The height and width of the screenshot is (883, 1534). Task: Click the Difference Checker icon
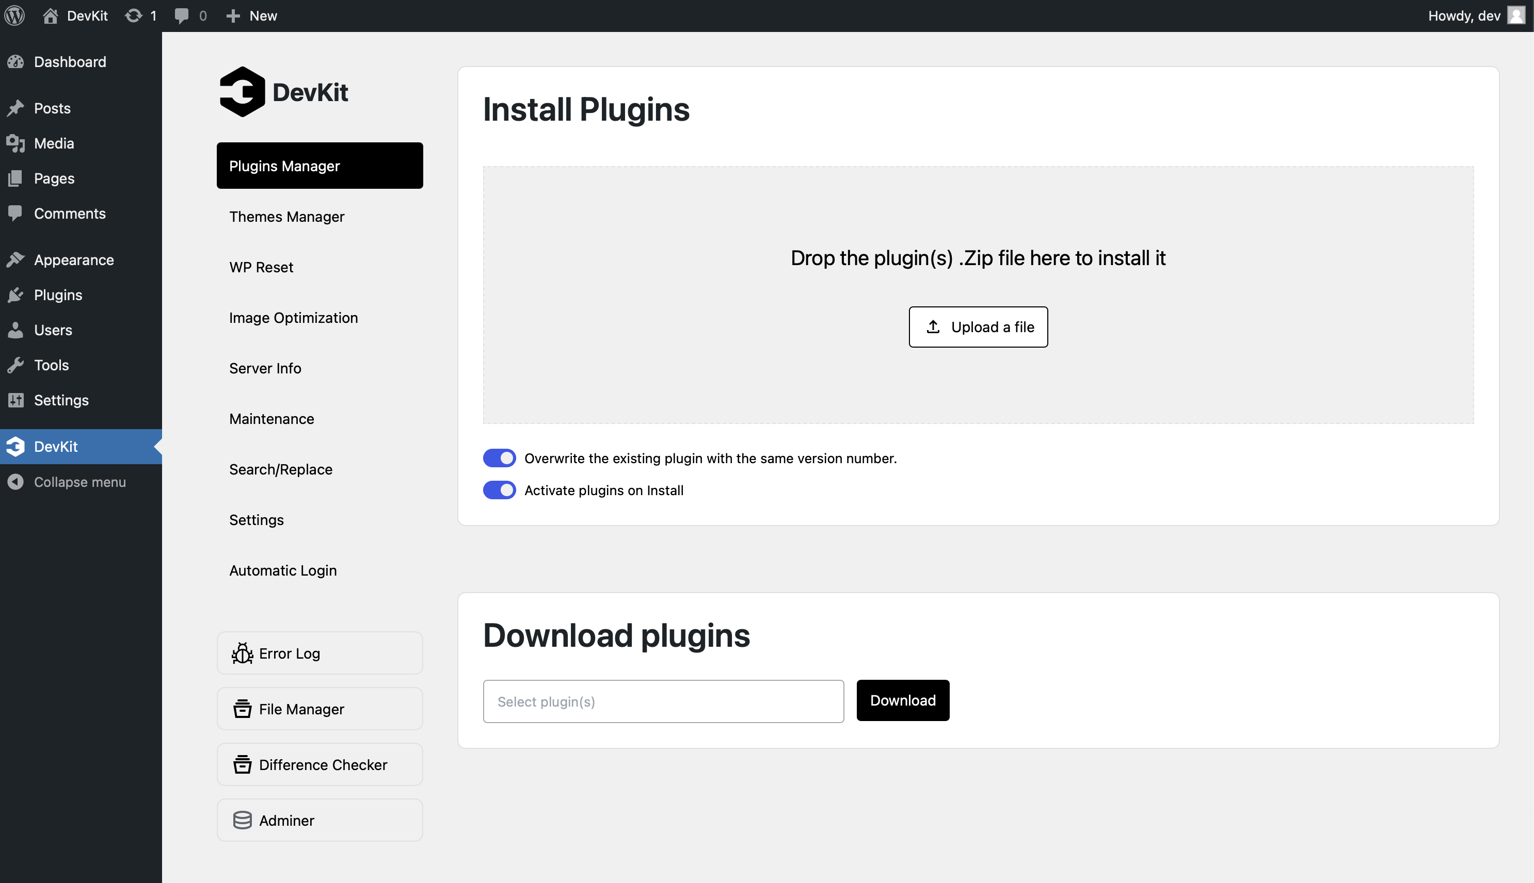coord(242,765)
